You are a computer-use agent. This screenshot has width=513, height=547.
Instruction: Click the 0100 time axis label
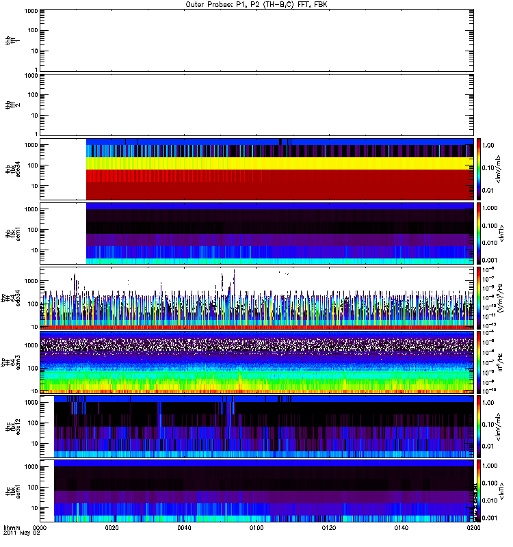256,528
